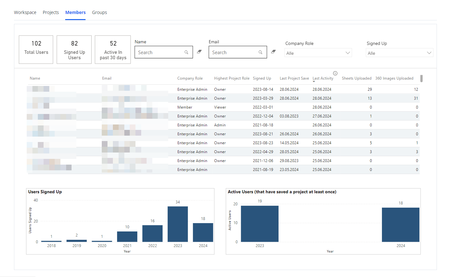The image size is (449, 277).
Task: Select the Total Users card
Action: (36, 50)
